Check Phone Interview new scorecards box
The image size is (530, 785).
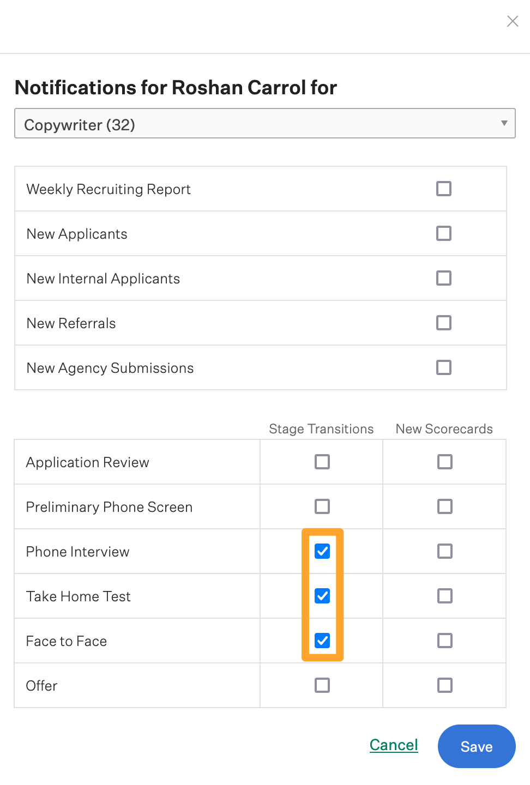pyautogui.click(x=445, y=551)
